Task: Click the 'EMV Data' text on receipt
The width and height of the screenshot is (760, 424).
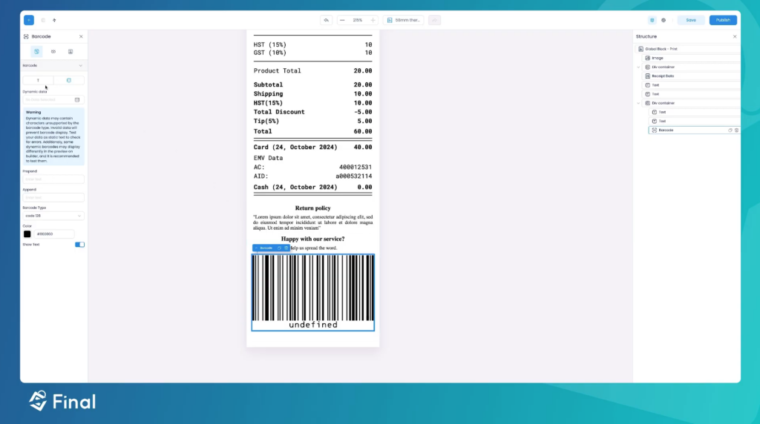Action: point(268,158)
